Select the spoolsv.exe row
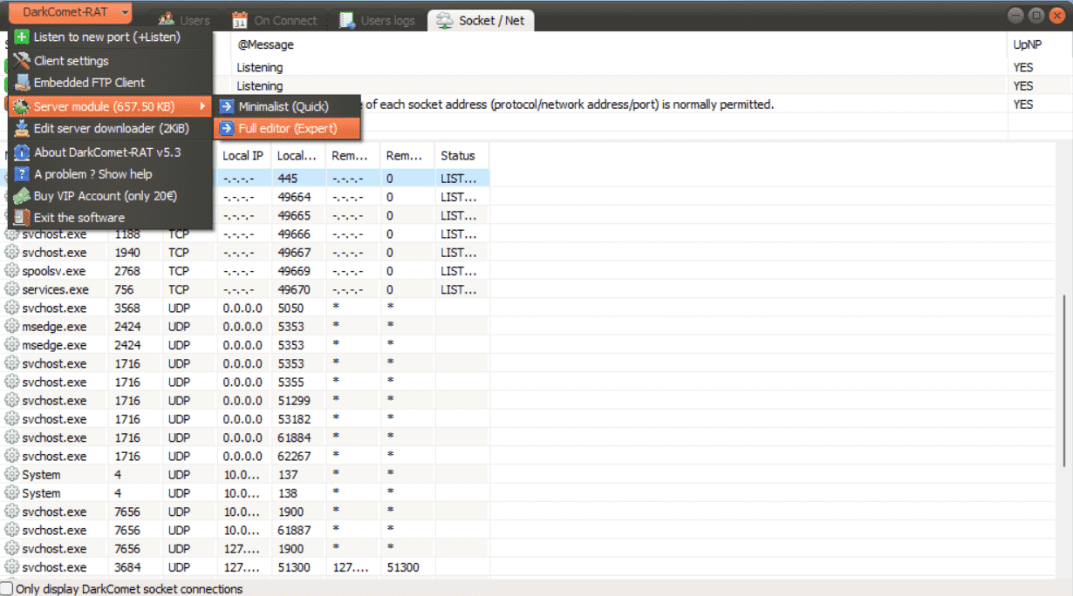Viewport: 1073px width, 596px height. (x=244, y=271)
